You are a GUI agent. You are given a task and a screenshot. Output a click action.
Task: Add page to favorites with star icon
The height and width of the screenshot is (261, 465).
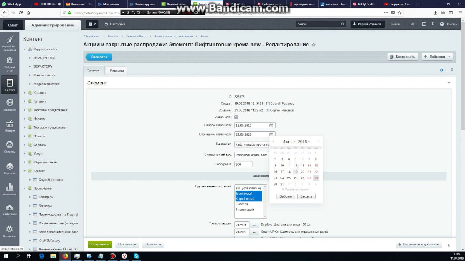pos(314,45)
